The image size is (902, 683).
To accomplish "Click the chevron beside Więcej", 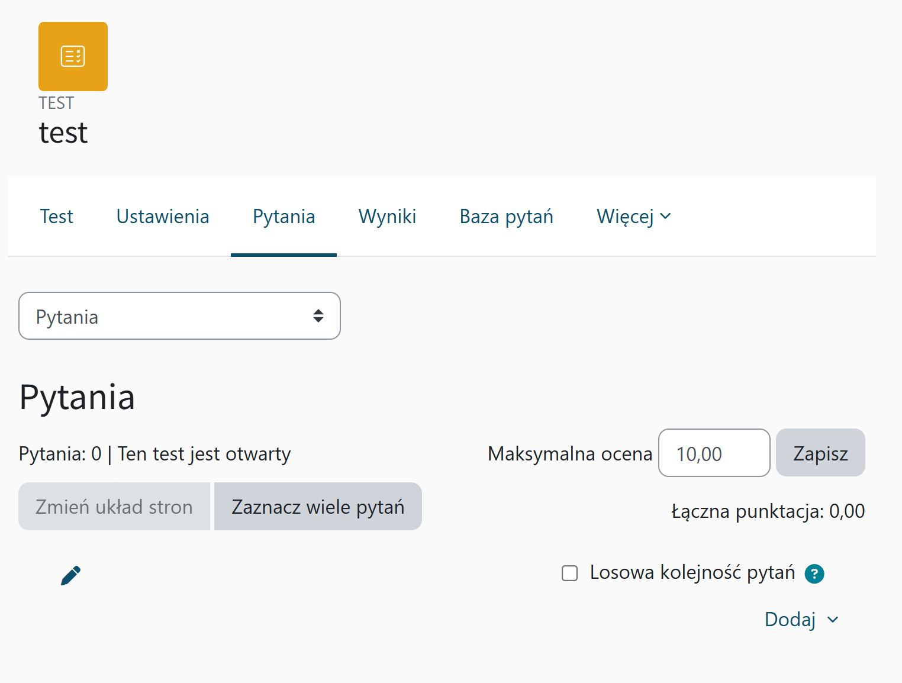I will point(666,216).
